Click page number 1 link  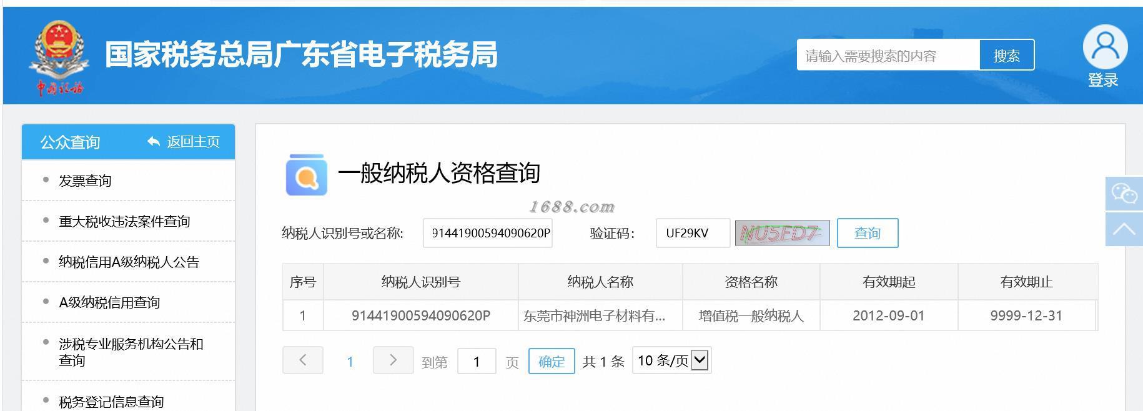pyautogui.click(x=350, y=362)
